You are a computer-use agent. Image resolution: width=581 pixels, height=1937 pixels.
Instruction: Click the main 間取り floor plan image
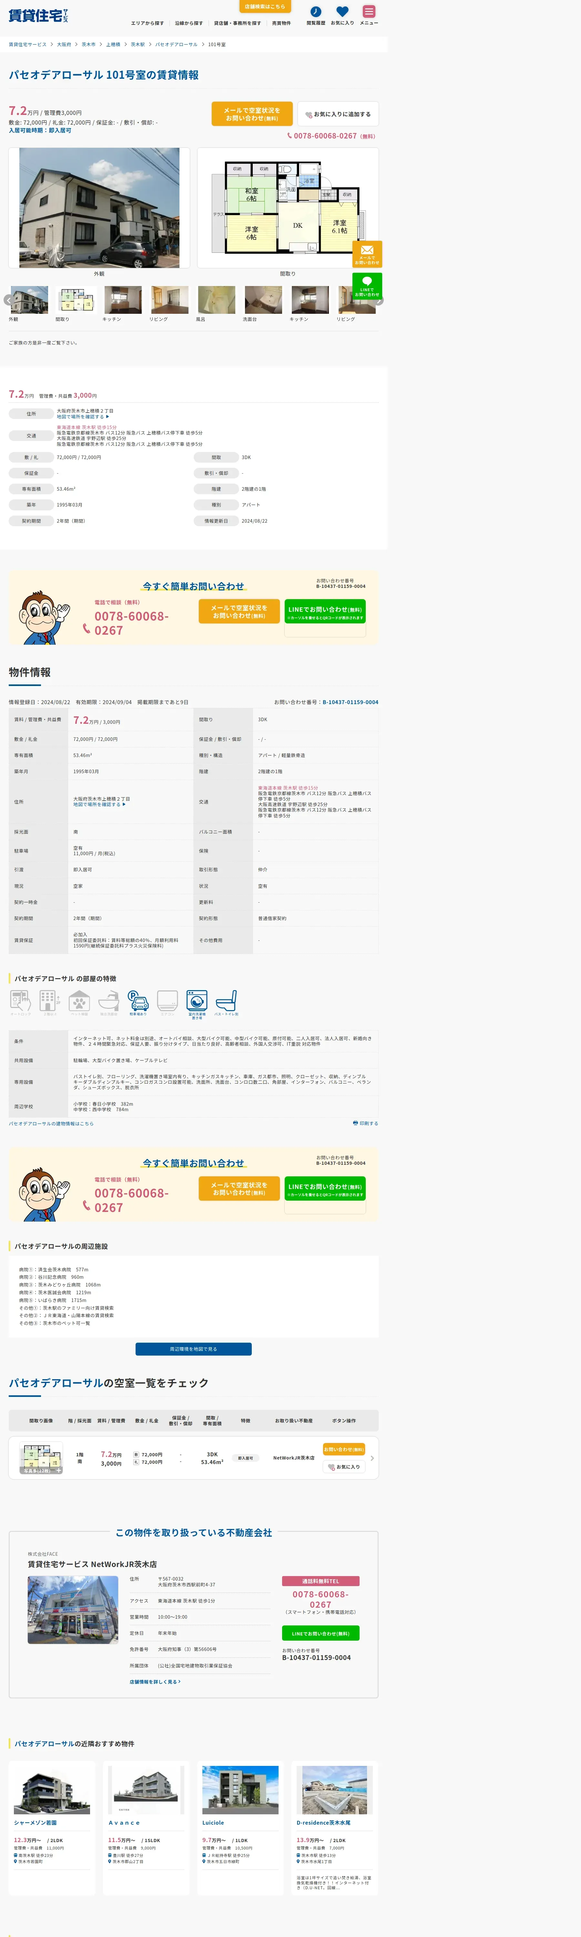(x=288, y=208)
